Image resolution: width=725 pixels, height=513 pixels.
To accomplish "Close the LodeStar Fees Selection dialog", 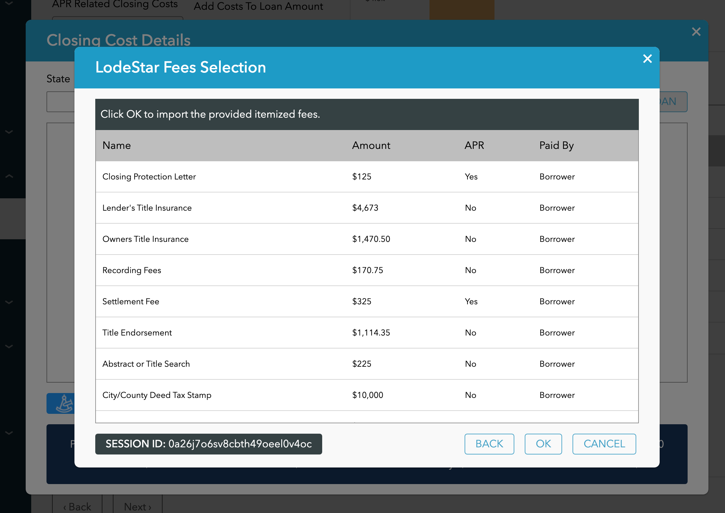I will click(x=647, y=59).
